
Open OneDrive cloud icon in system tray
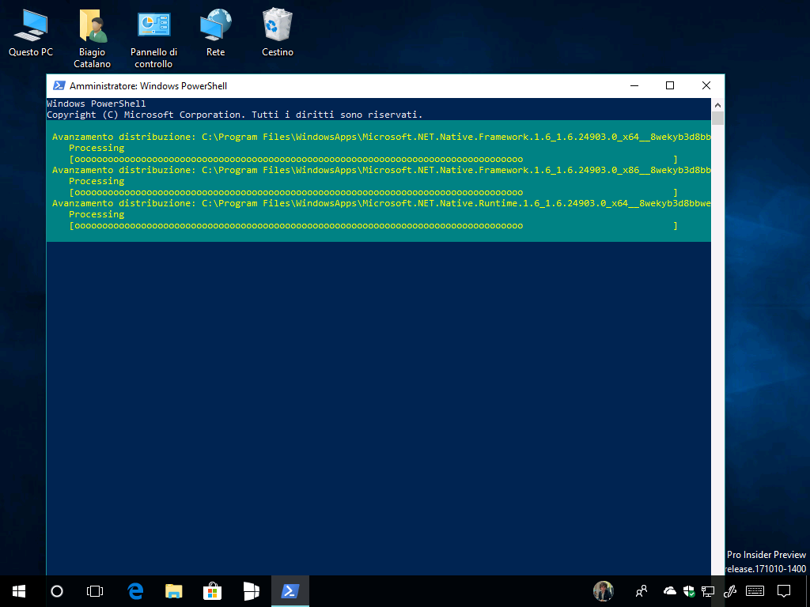pos(669,591)
